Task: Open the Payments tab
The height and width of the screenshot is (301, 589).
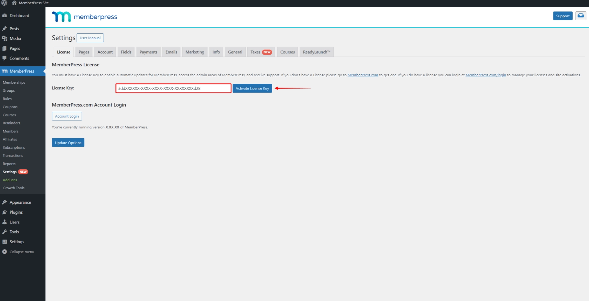Action: (148, 52)
